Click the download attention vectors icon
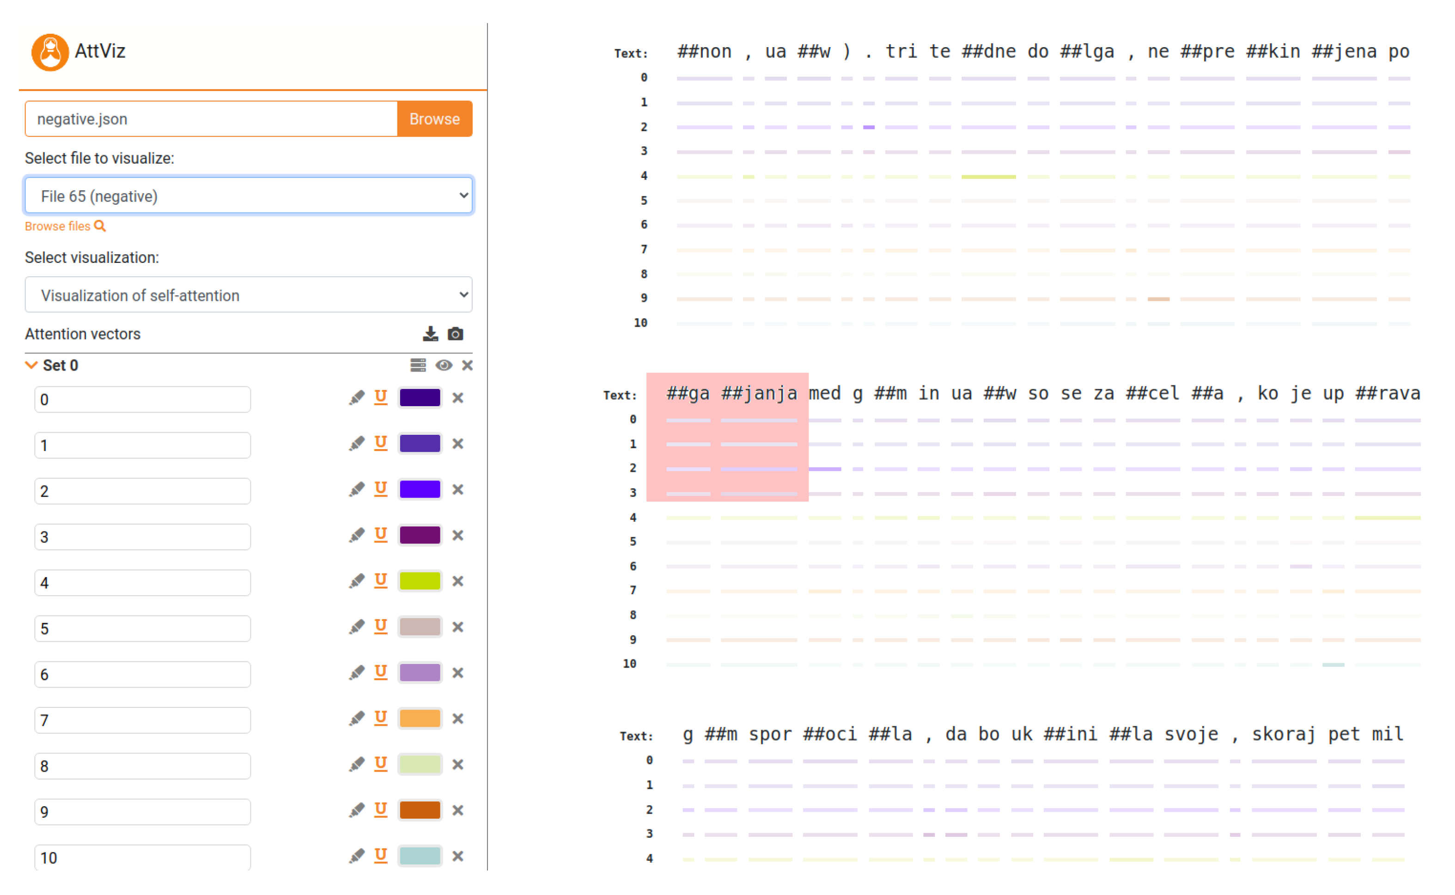 tap(430, 334)
